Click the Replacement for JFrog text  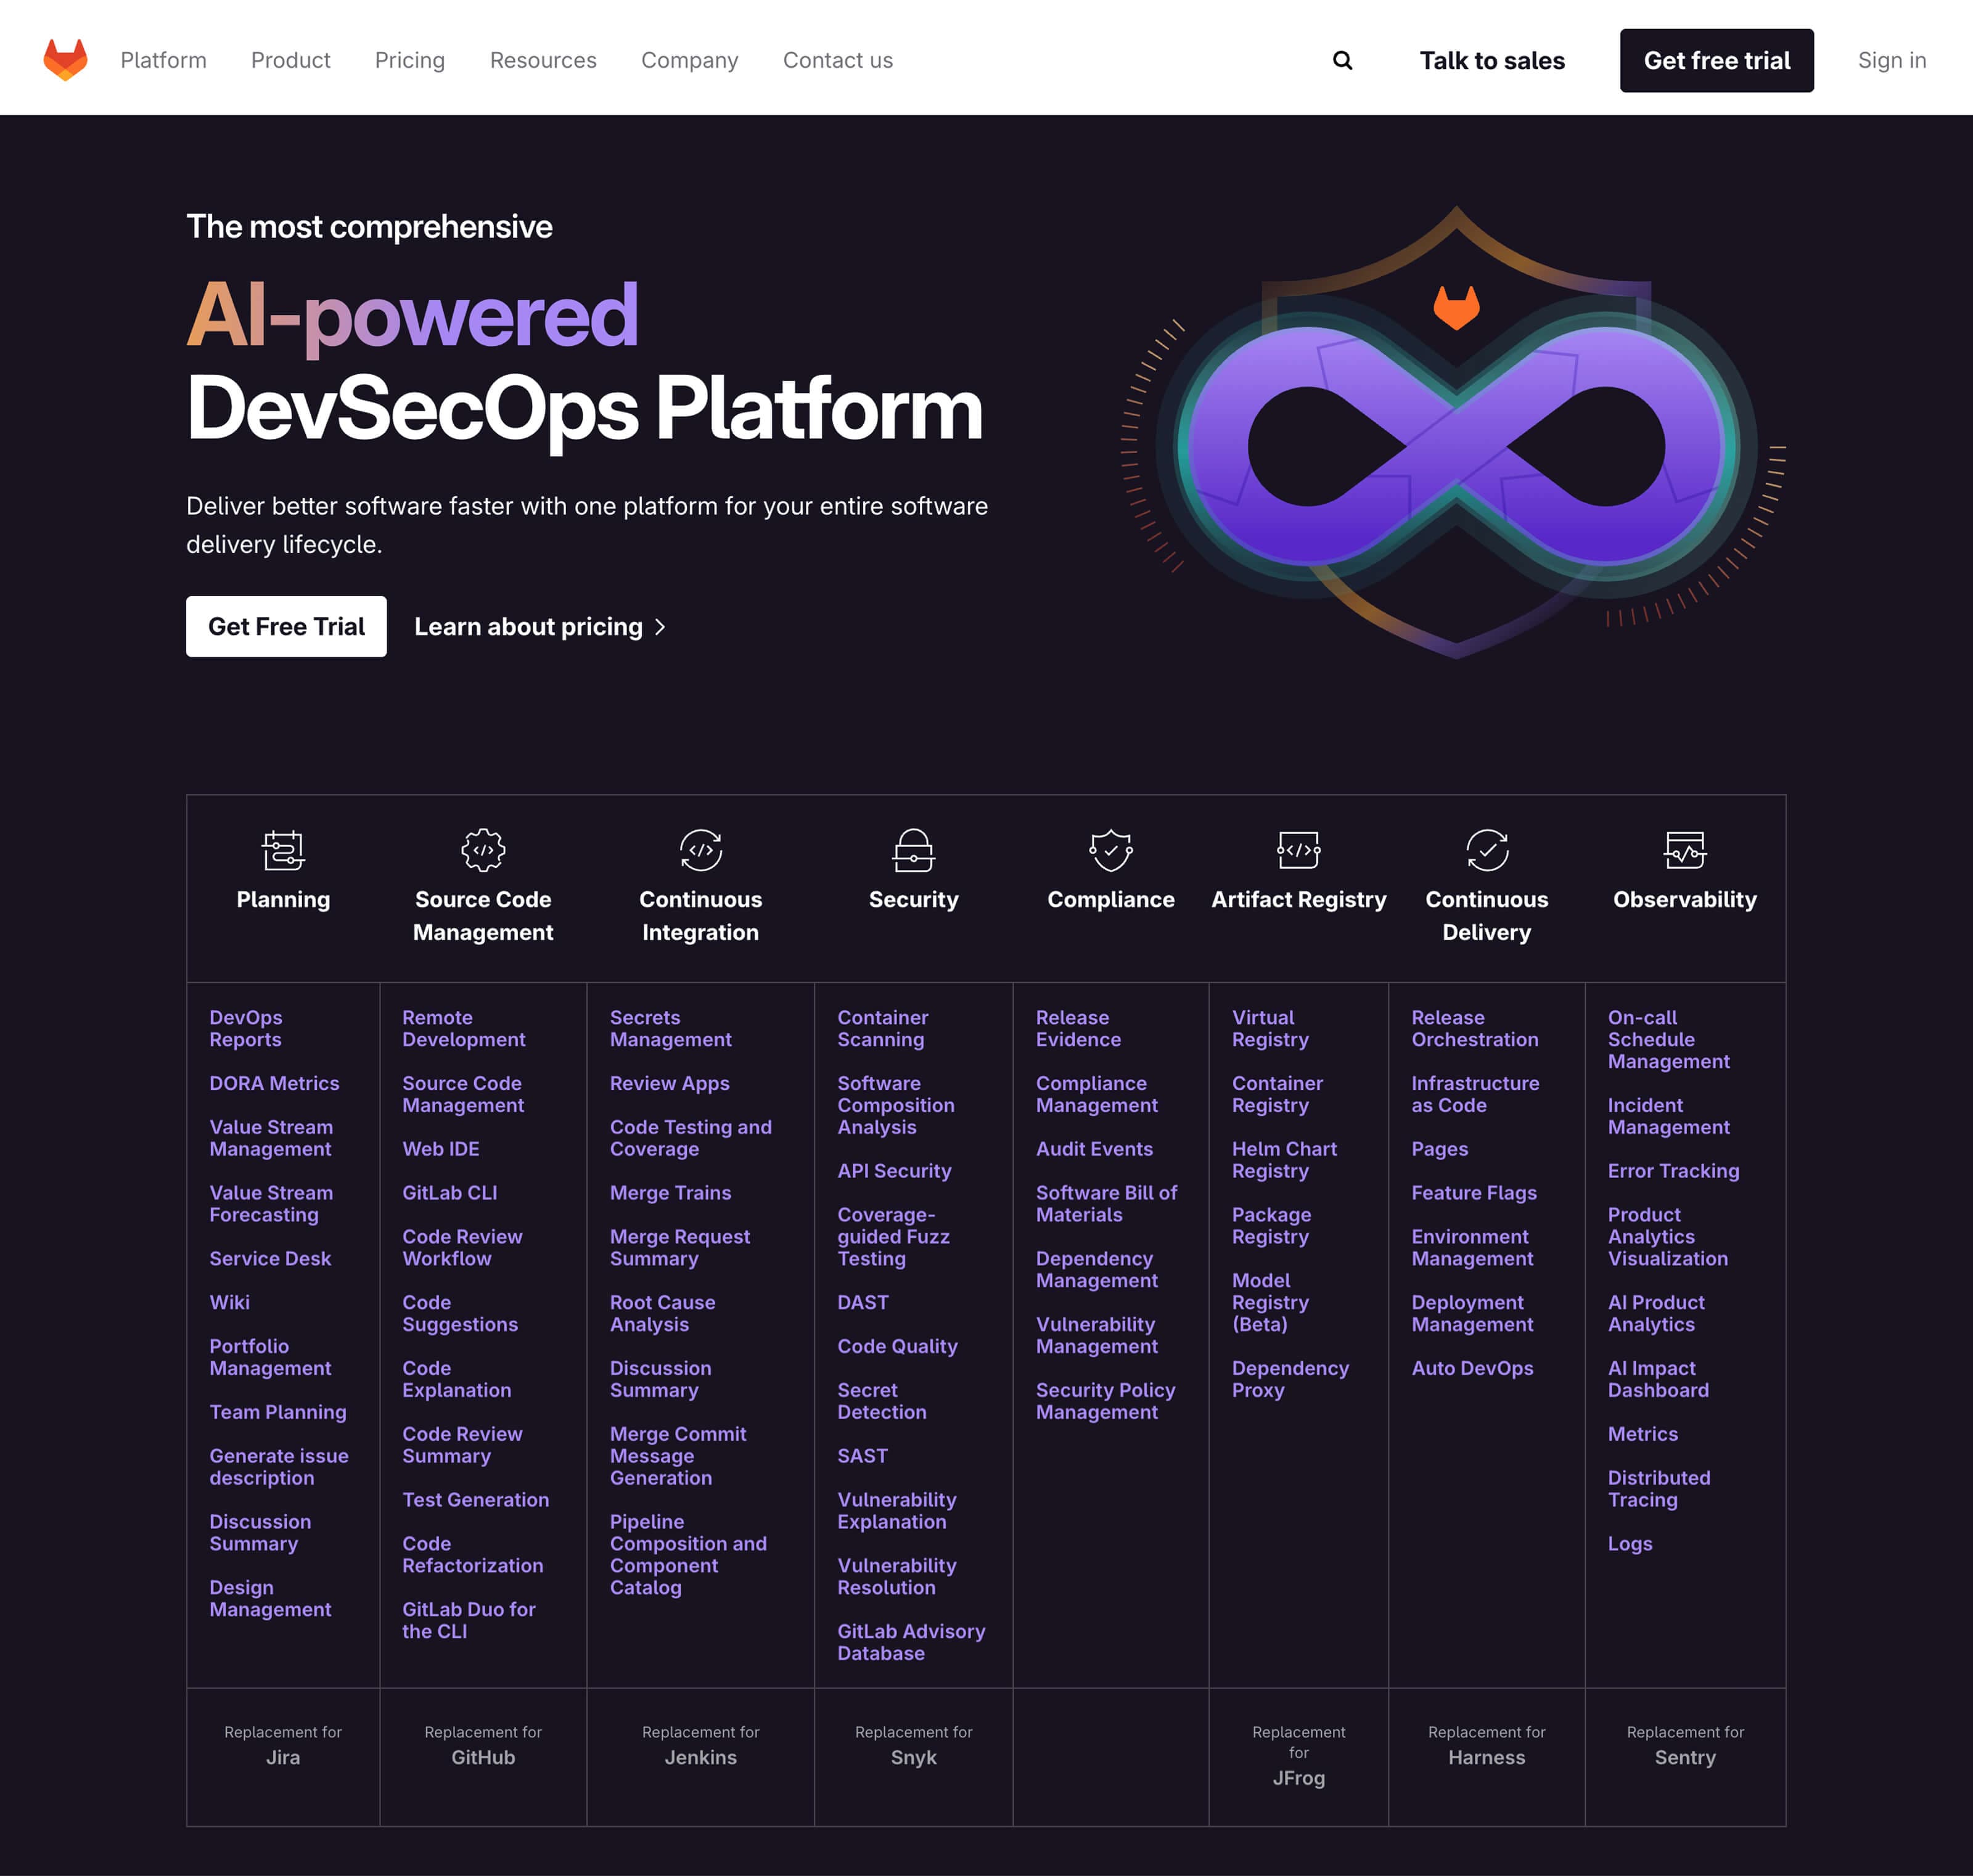pos(1298,1755)
